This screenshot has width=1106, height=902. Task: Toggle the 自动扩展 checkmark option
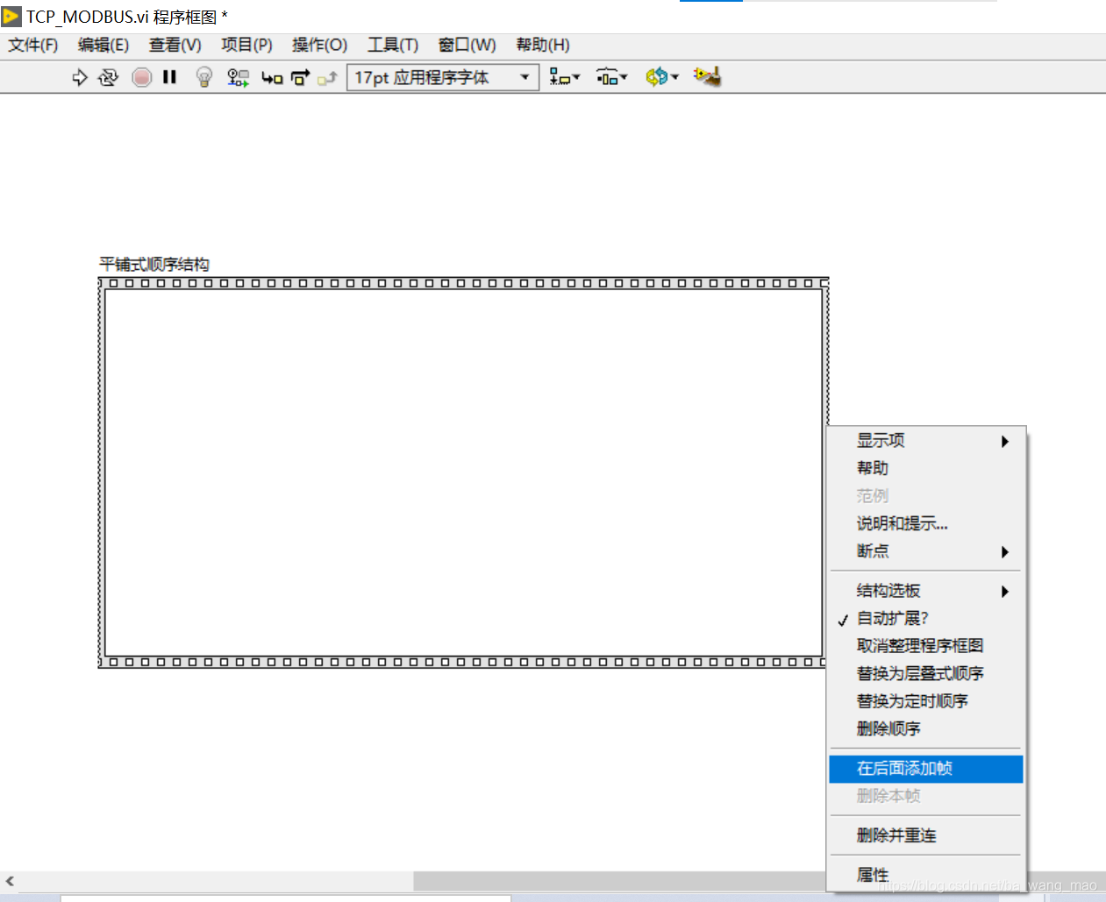coord(896,618)
